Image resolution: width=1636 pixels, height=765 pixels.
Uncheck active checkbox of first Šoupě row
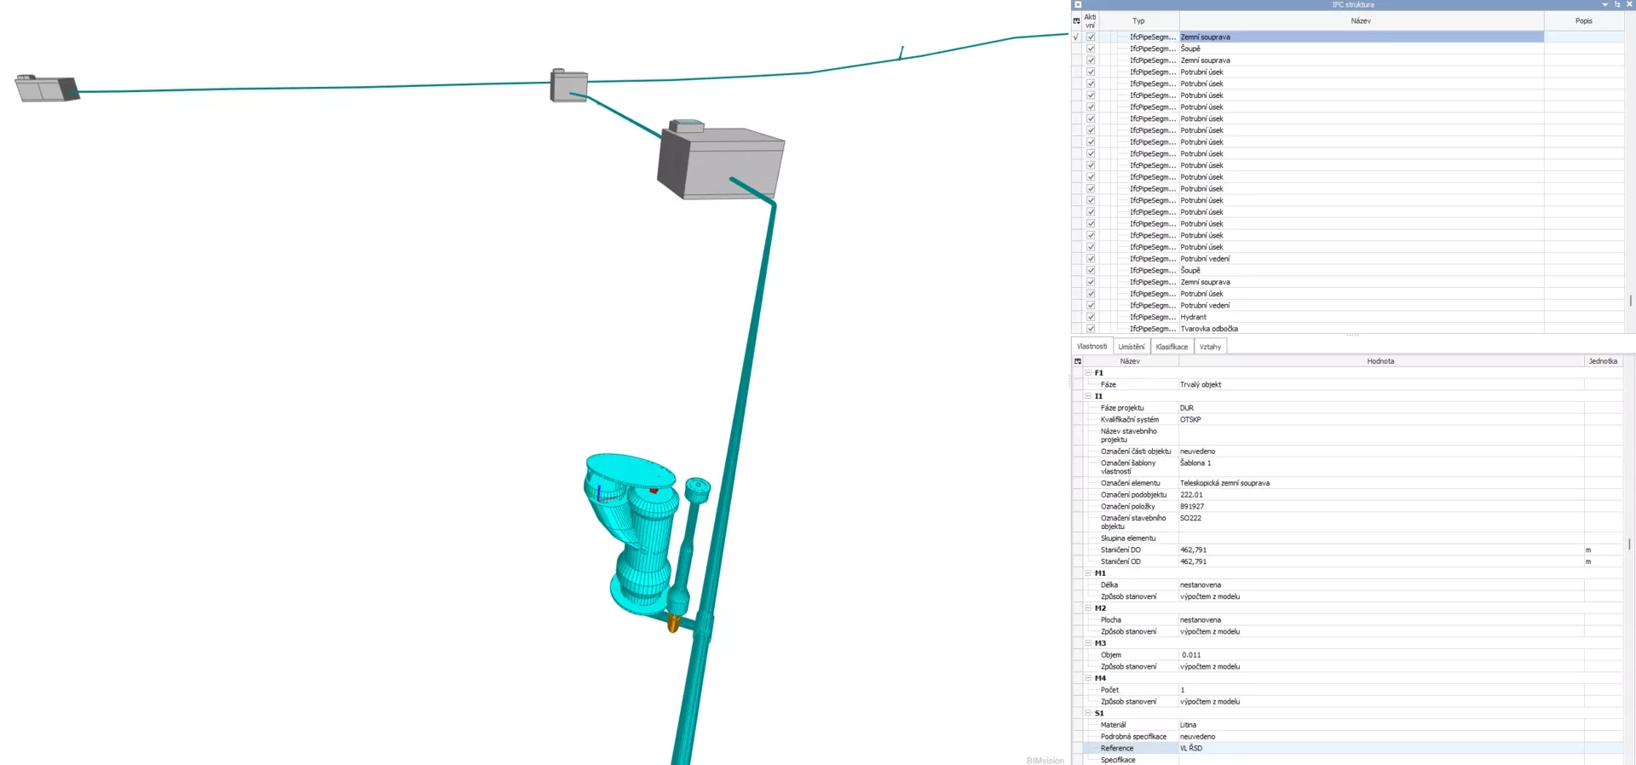(x=1091, y=49)
